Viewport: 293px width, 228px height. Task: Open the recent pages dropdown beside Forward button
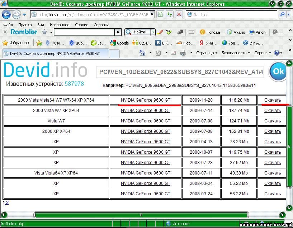coord(24,14)
